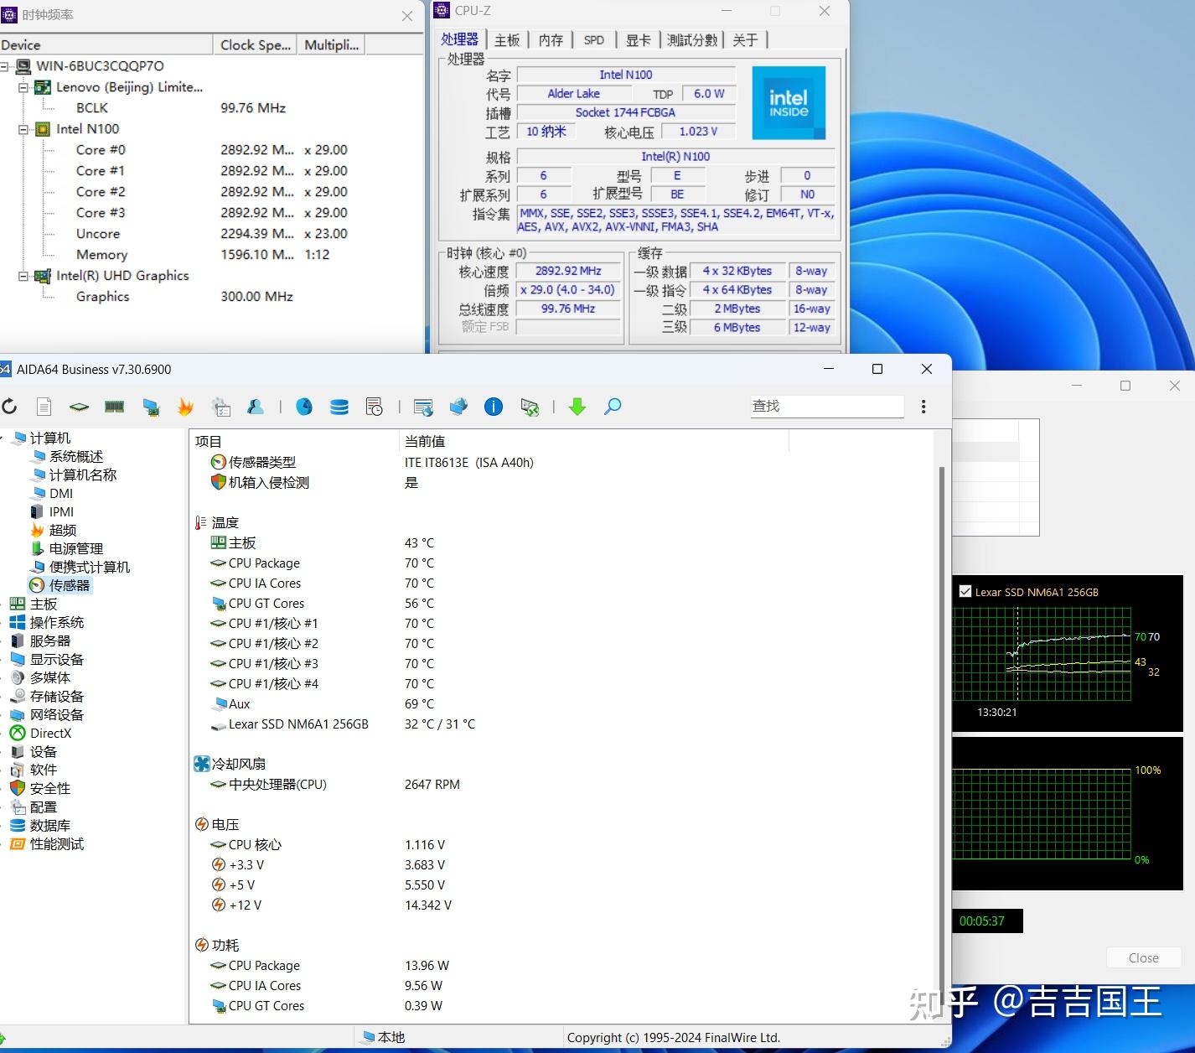The height and width of the screenshot is (1053, 1195).
Task: Click the Close button on the graph panel
Action: (x=1143, y=957)
